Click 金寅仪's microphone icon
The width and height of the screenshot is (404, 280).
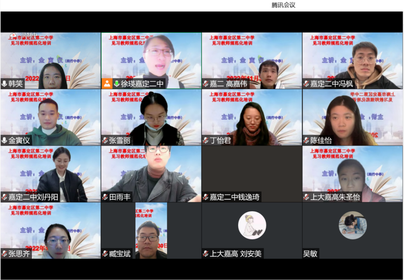click(5, 140)
